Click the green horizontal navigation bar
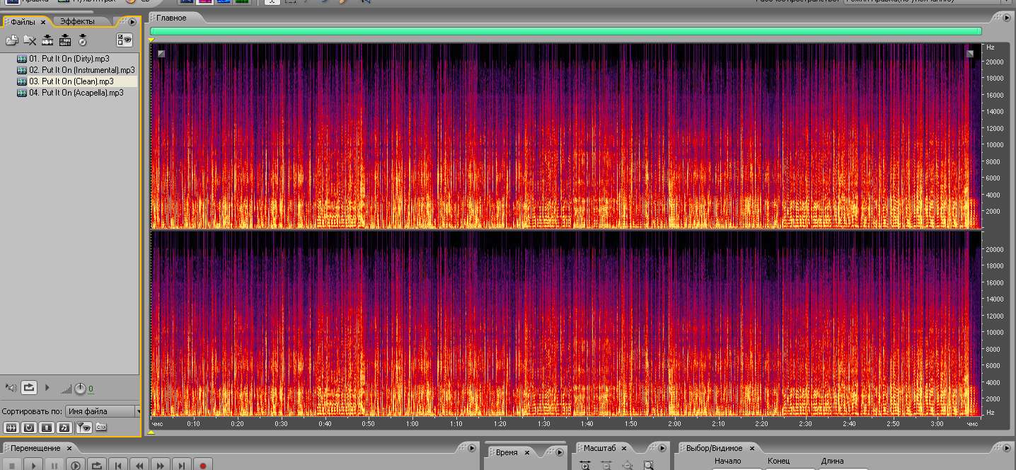Screen dimensions: 1016x470 [x=566, y=31]
